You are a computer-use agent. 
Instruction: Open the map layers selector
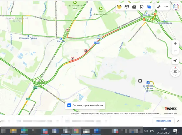tap(149, 7)
